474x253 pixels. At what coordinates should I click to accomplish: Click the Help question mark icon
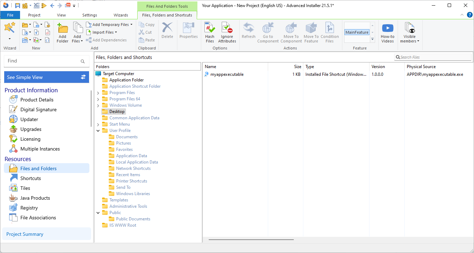pos(469,15)
